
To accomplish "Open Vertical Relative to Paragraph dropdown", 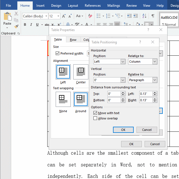I will coord(155,80).
